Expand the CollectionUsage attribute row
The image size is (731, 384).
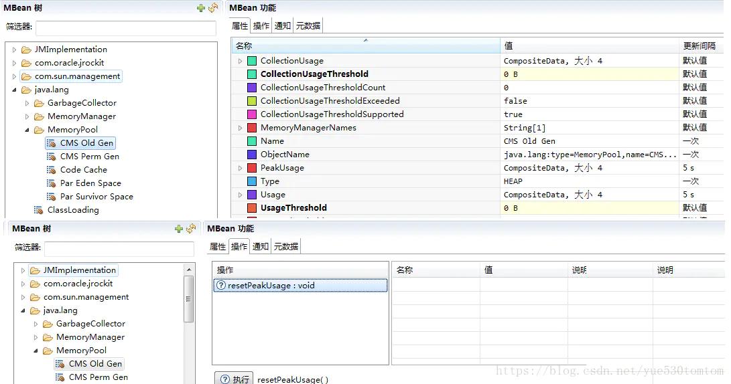240,61
